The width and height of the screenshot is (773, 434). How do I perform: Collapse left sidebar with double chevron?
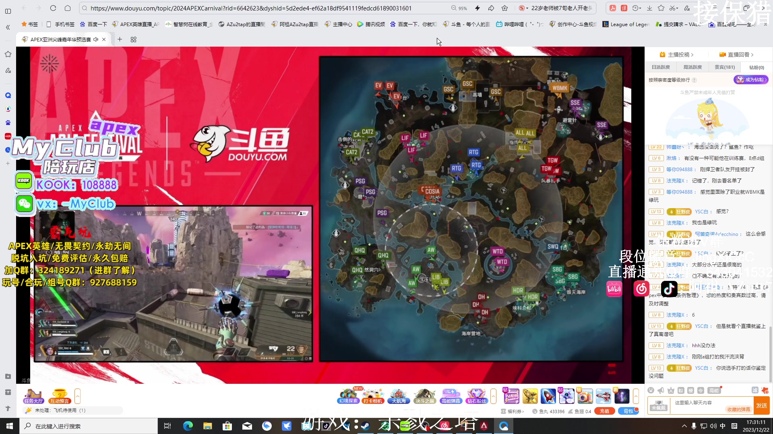tap(8, 27)
